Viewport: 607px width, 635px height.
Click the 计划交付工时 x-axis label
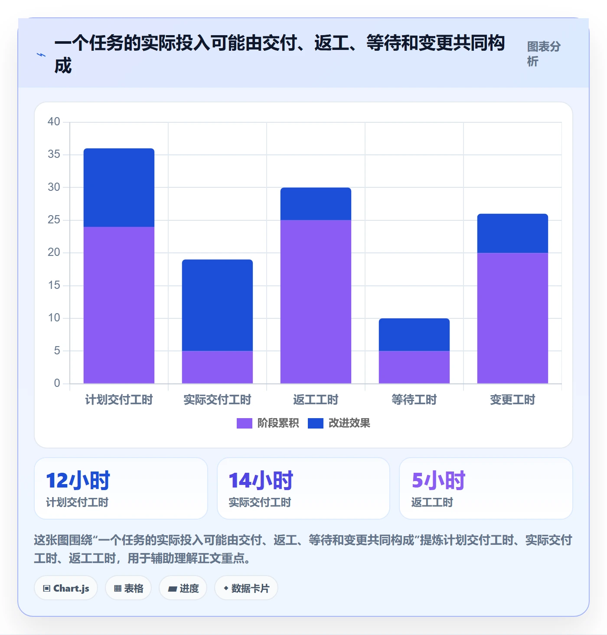[x=119, y=399]
